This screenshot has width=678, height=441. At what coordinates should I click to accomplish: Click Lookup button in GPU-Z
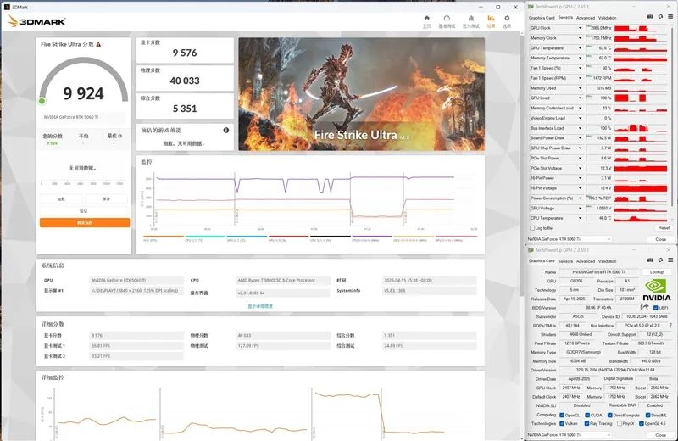[x=656, y=271]
